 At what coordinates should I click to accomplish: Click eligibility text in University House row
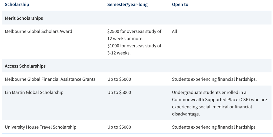[214, 127]
